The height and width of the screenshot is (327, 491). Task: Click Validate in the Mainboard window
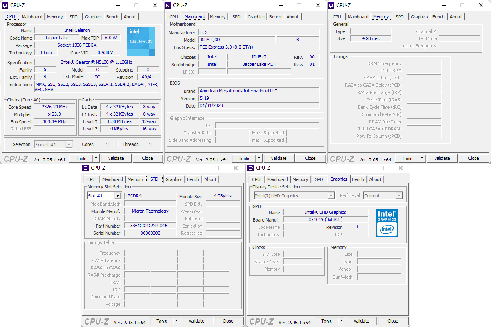pyautogui.click(x=279, y=158)
